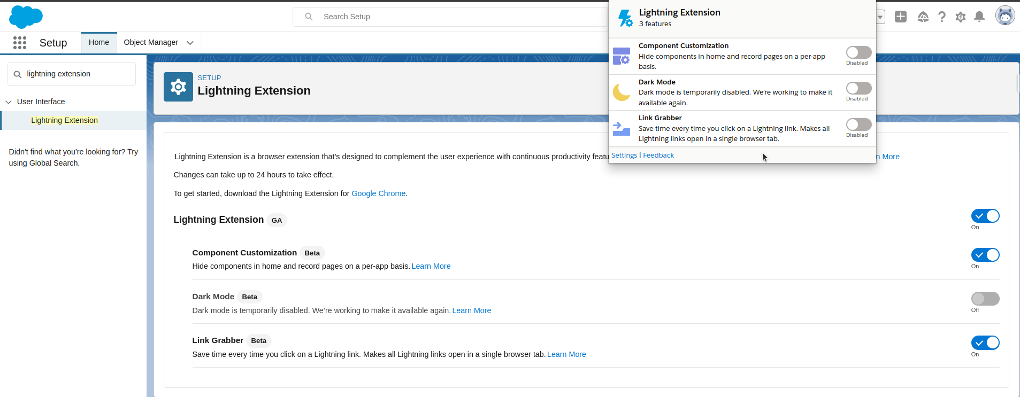1020x397 pixels.
Task: Open Learn More for Link Grabber
Action: click(566, 354)
